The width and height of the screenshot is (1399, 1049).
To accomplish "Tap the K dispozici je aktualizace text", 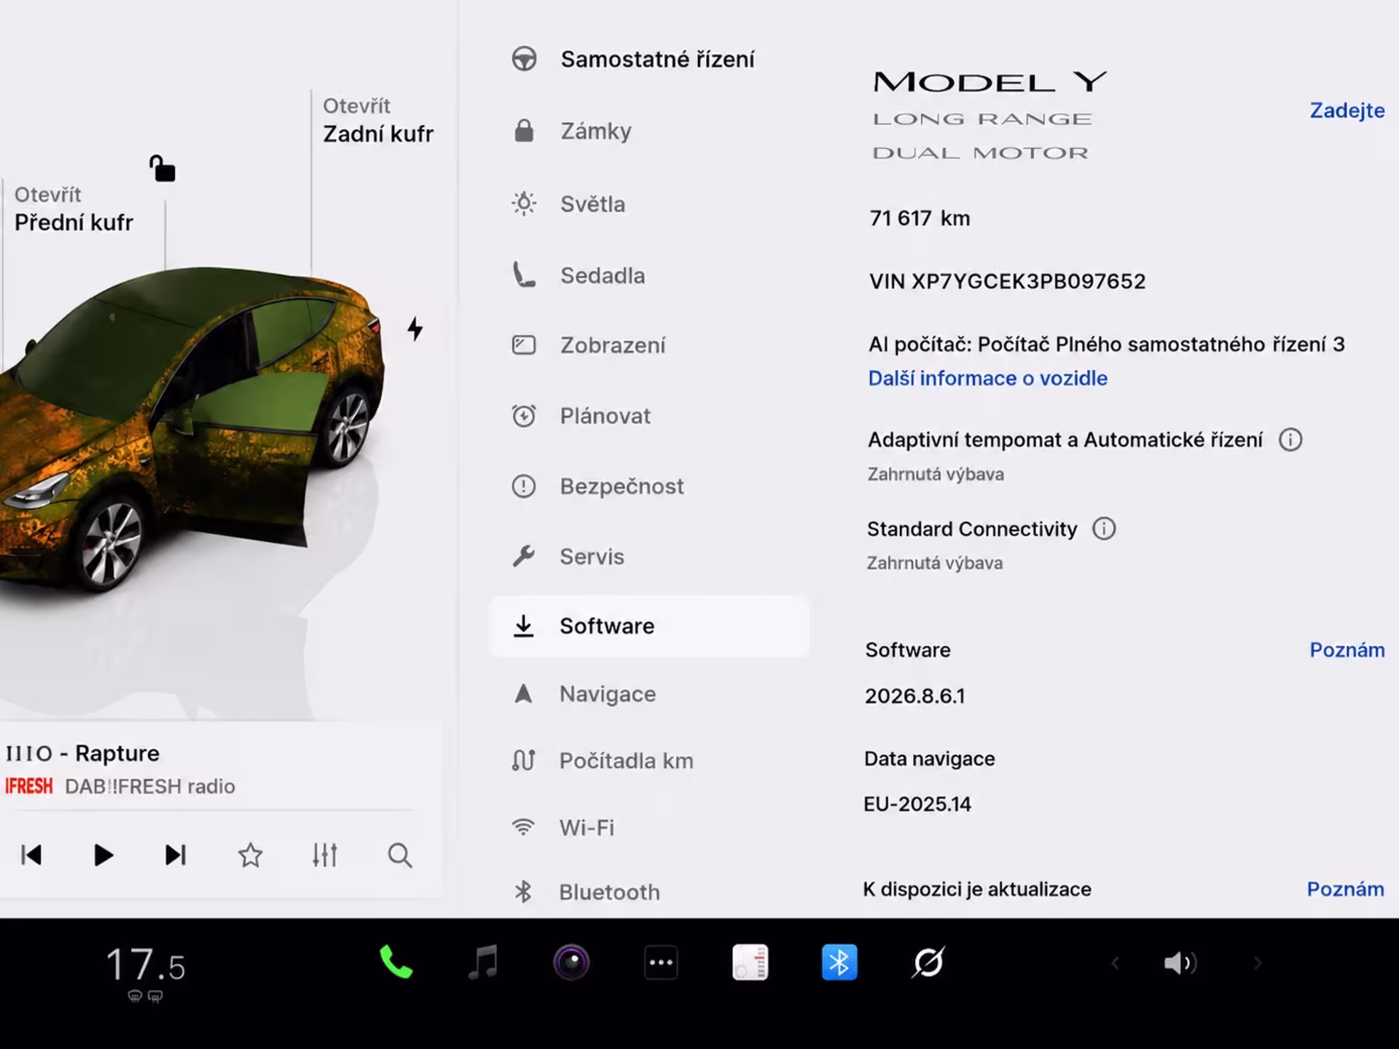I will (977, 889).
